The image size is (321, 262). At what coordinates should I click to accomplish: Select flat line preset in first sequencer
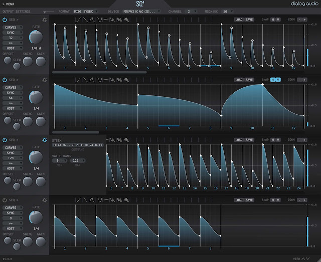(x=106, y=20)
